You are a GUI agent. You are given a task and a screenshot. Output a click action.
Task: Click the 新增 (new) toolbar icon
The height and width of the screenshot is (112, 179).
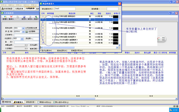pyautogui.click(x=5, y=17)
